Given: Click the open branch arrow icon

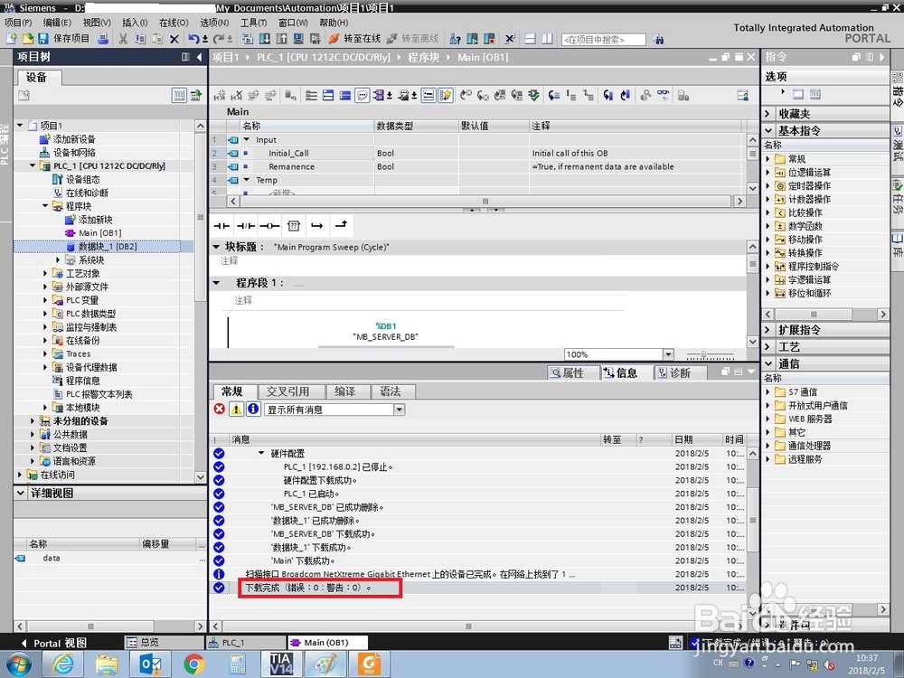Looking at the screenshot, I should pos(317,225).
